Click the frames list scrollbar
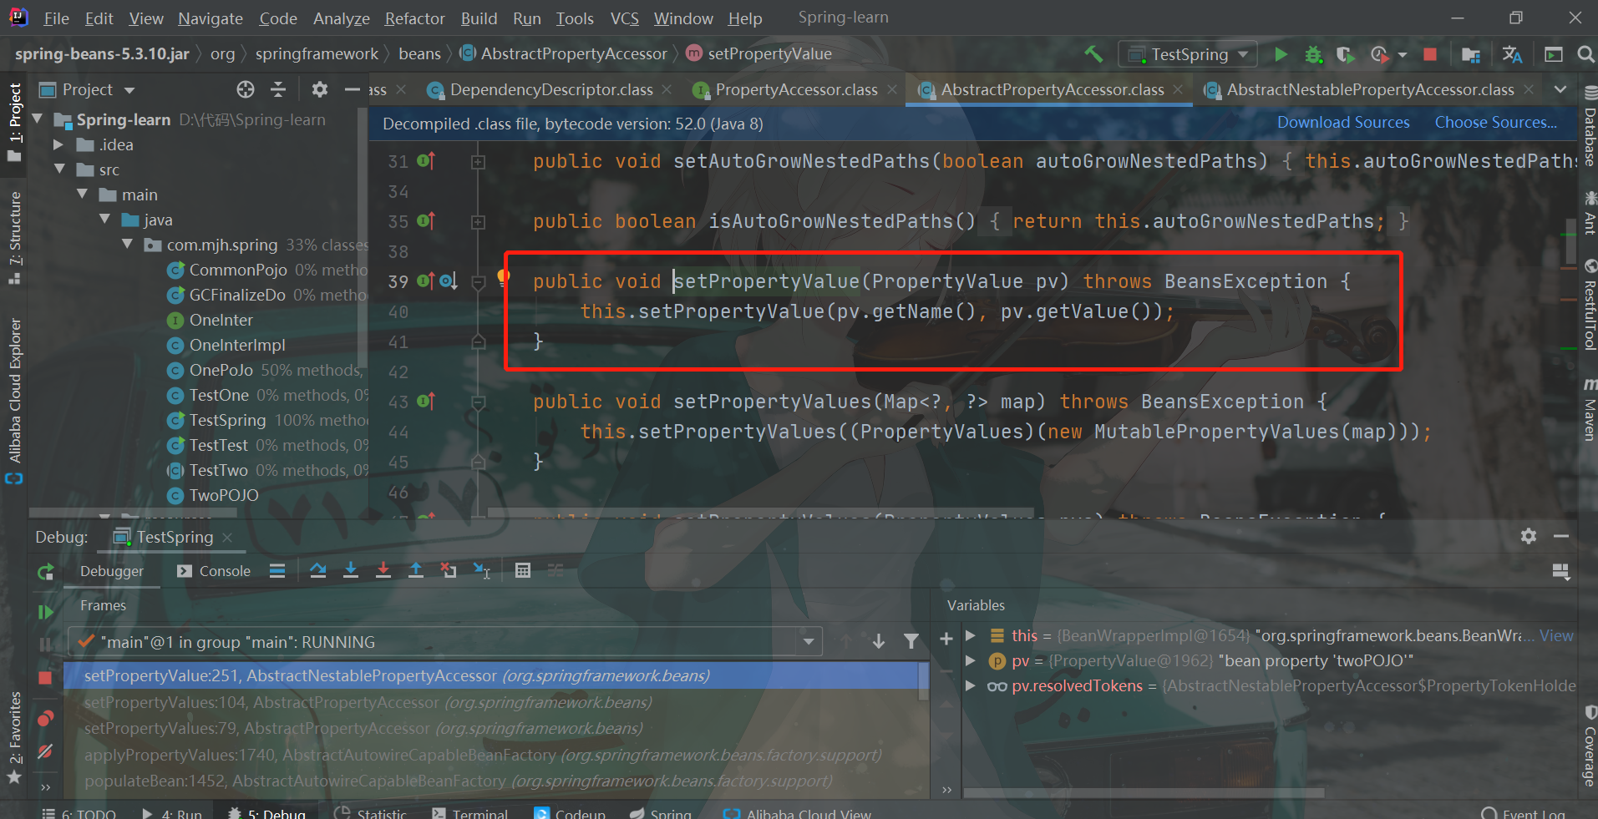 (923, 681)
